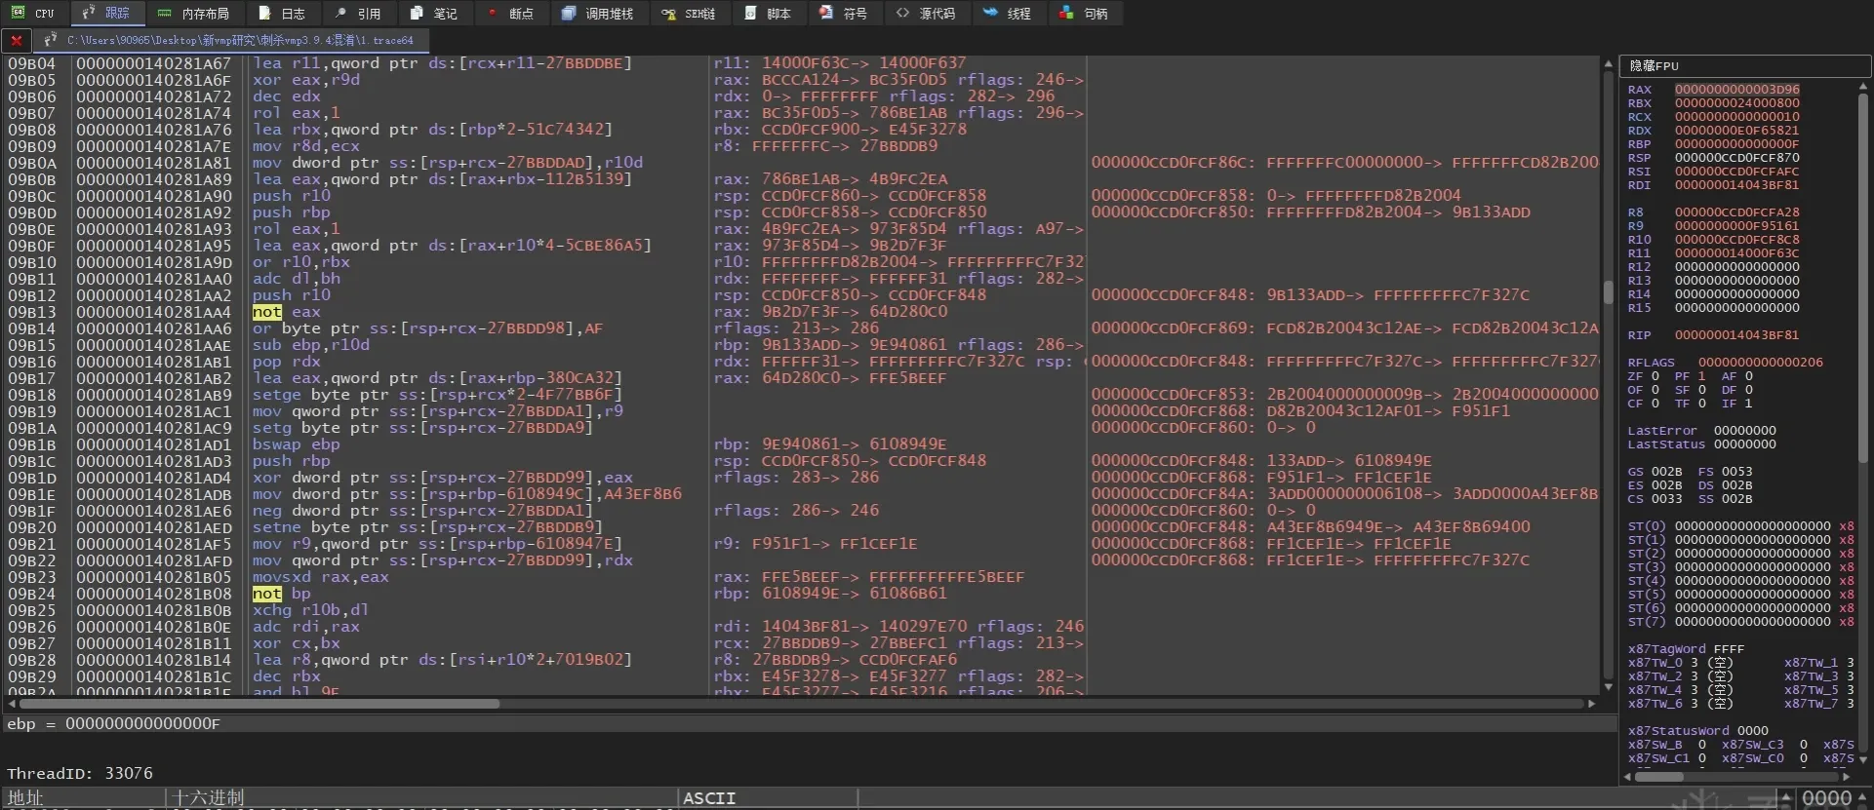Toggle the OF flag value

(1655, 390)
